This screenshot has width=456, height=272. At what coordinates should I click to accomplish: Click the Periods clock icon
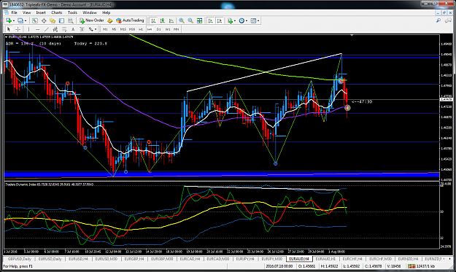pos(241,20)
